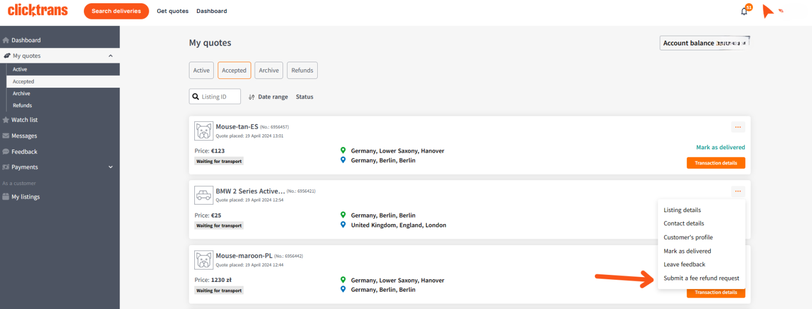Click the user profile arrow icon
Viewport: 812px width, 309px height.
click(x=768, y=11)
